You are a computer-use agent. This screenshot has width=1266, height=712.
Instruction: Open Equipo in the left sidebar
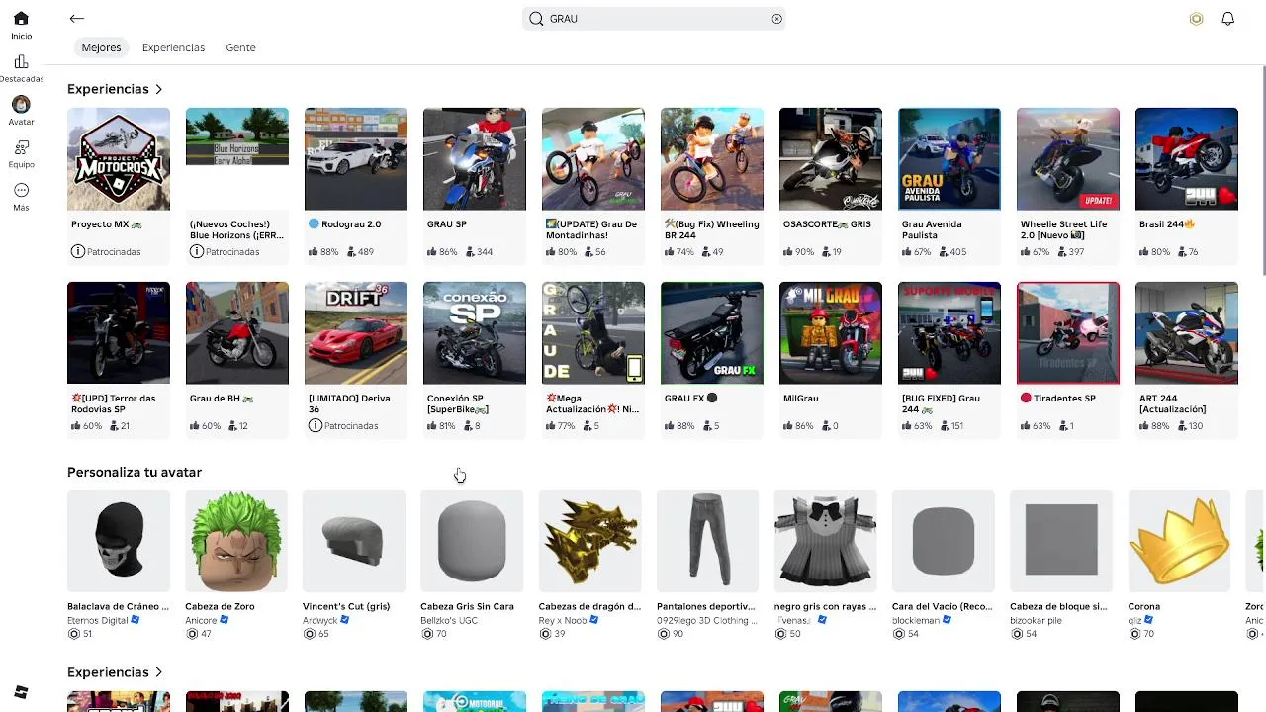pos(21,154)
